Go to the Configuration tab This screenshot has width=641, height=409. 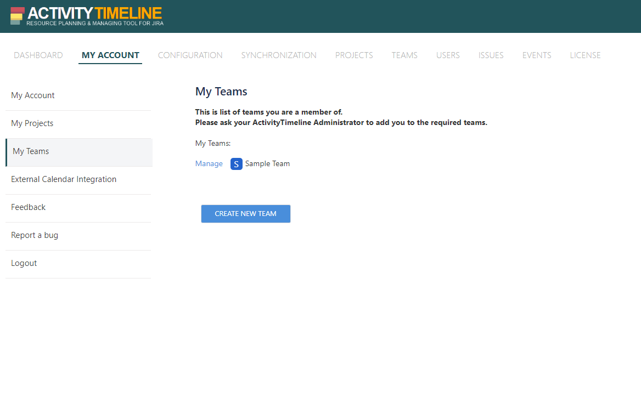click(x=190, y=55)
